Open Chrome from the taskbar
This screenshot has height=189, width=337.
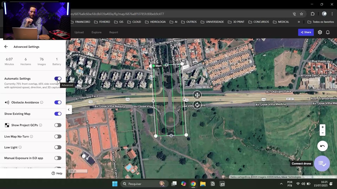click(x=193, y=184)
